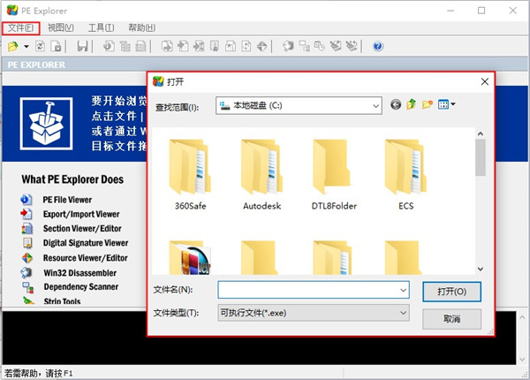Click the save disk icon in toolbar
The width and height of the screenshot is (530, 380).
82,46
